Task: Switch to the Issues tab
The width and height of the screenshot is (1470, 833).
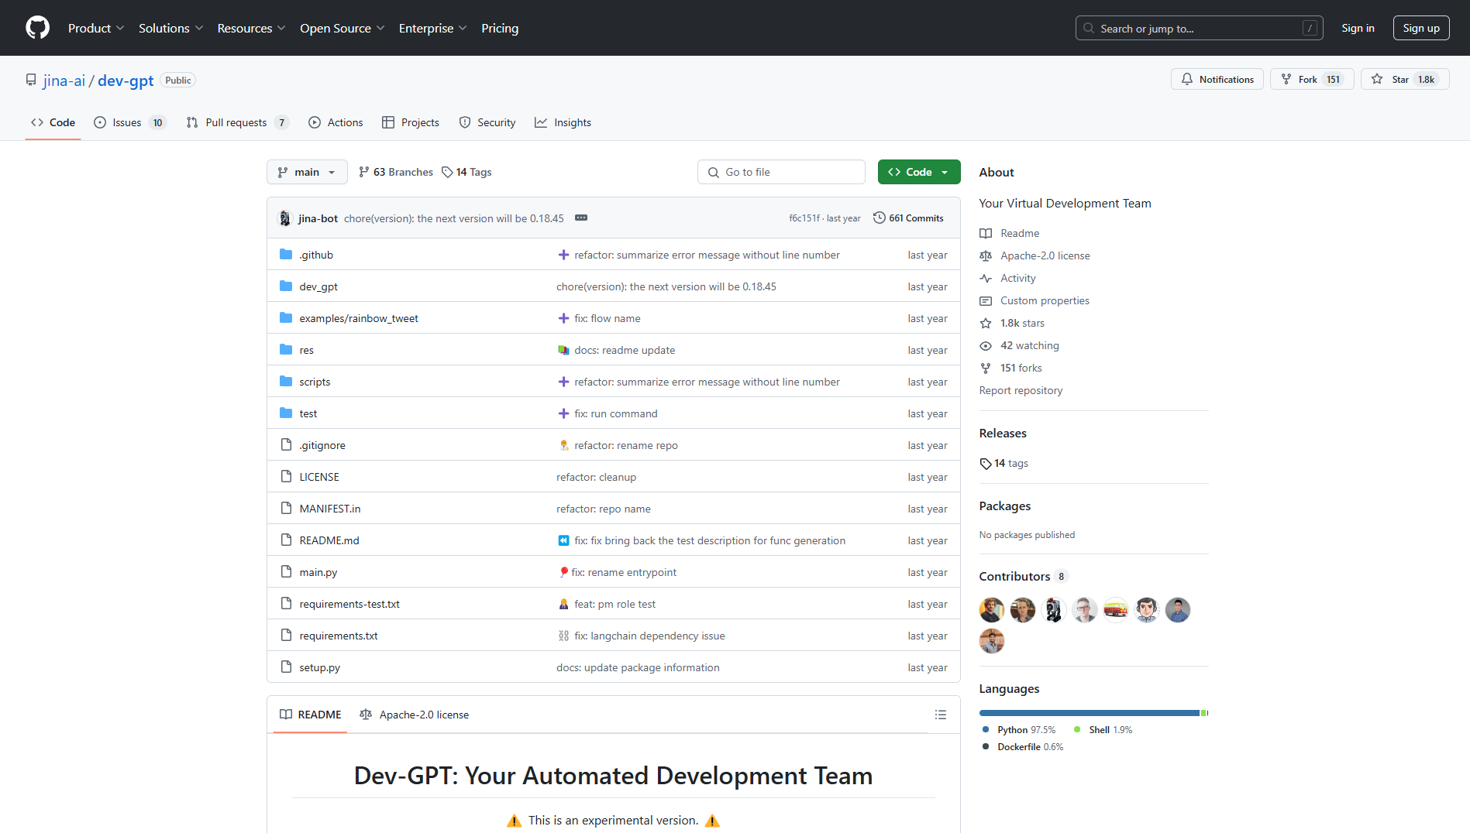Action: (x=129, y=122)
